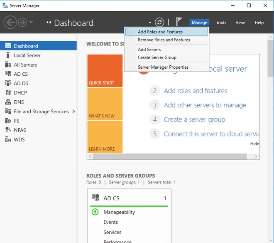Open the Help menu
Viewport: 274px width, 243px height.
click(x=259, y=22)
